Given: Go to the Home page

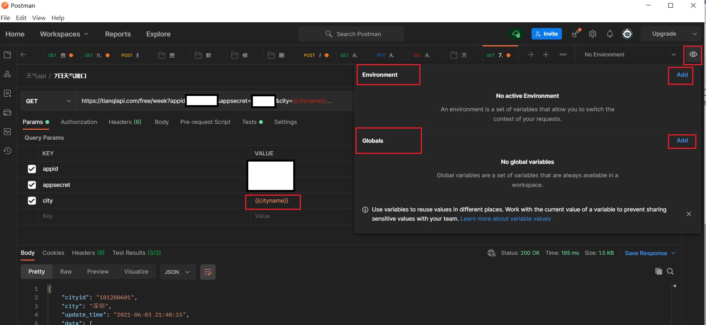Looking at the screenshot, I should 15,34.
